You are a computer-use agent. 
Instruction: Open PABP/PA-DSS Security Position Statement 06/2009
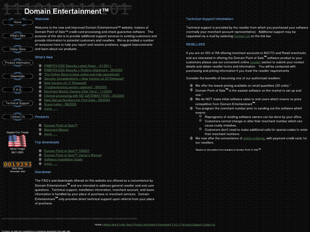(83, 70)
